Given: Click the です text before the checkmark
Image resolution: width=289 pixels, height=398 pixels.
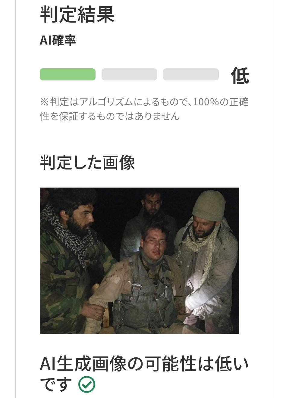Looking at the screenshot, I should pyautogui.click(x=56, y=384).
